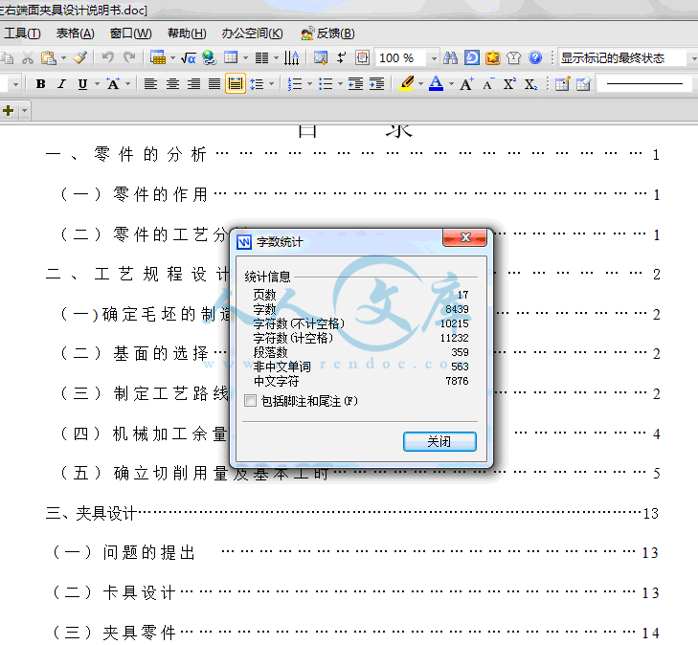This screenshot has width=698, height=645.
Task: Click the Cut scissors icon
Action: click(x=28, y=57)
